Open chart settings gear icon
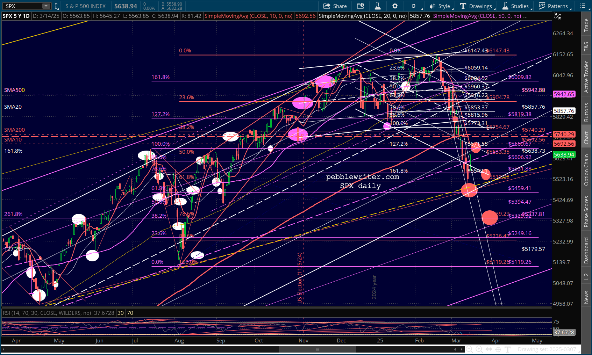Viewport: 592px width, 355px height. (395, 6)
